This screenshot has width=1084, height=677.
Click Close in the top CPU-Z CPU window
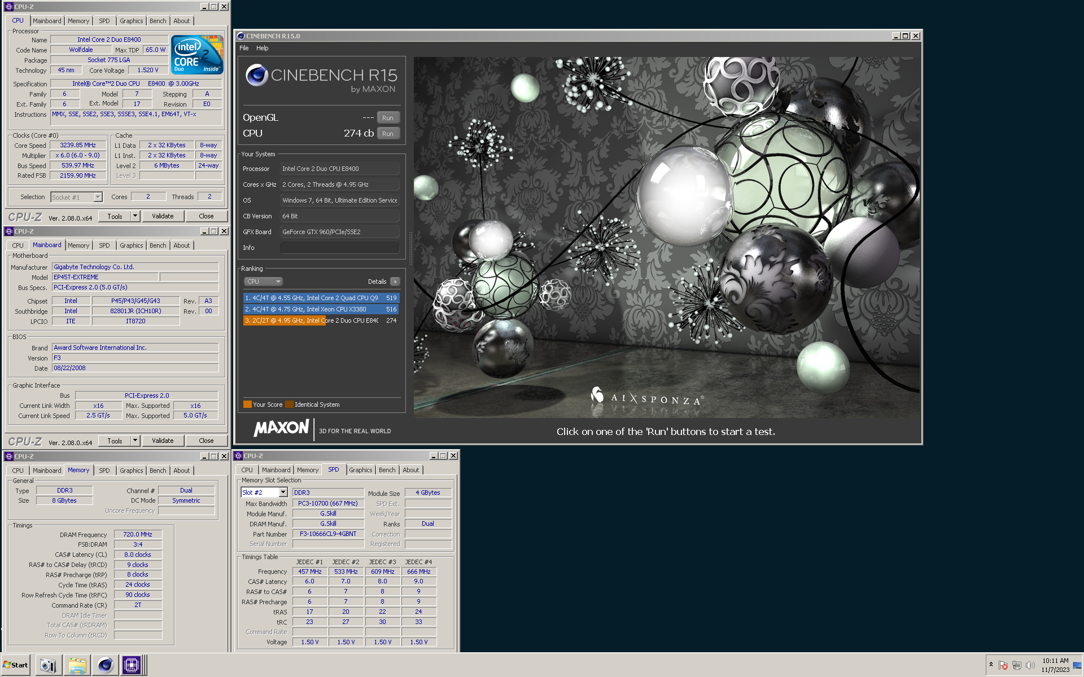[206, 216]
